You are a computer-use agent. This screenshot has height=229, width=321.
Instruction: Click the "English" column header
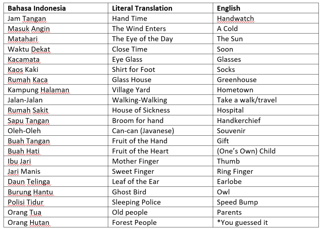[x=229, y=8]
